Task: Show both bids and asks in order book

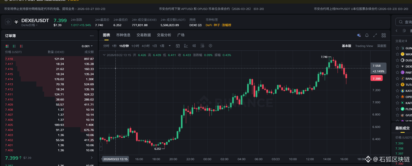Action: (x=7, y=46)
